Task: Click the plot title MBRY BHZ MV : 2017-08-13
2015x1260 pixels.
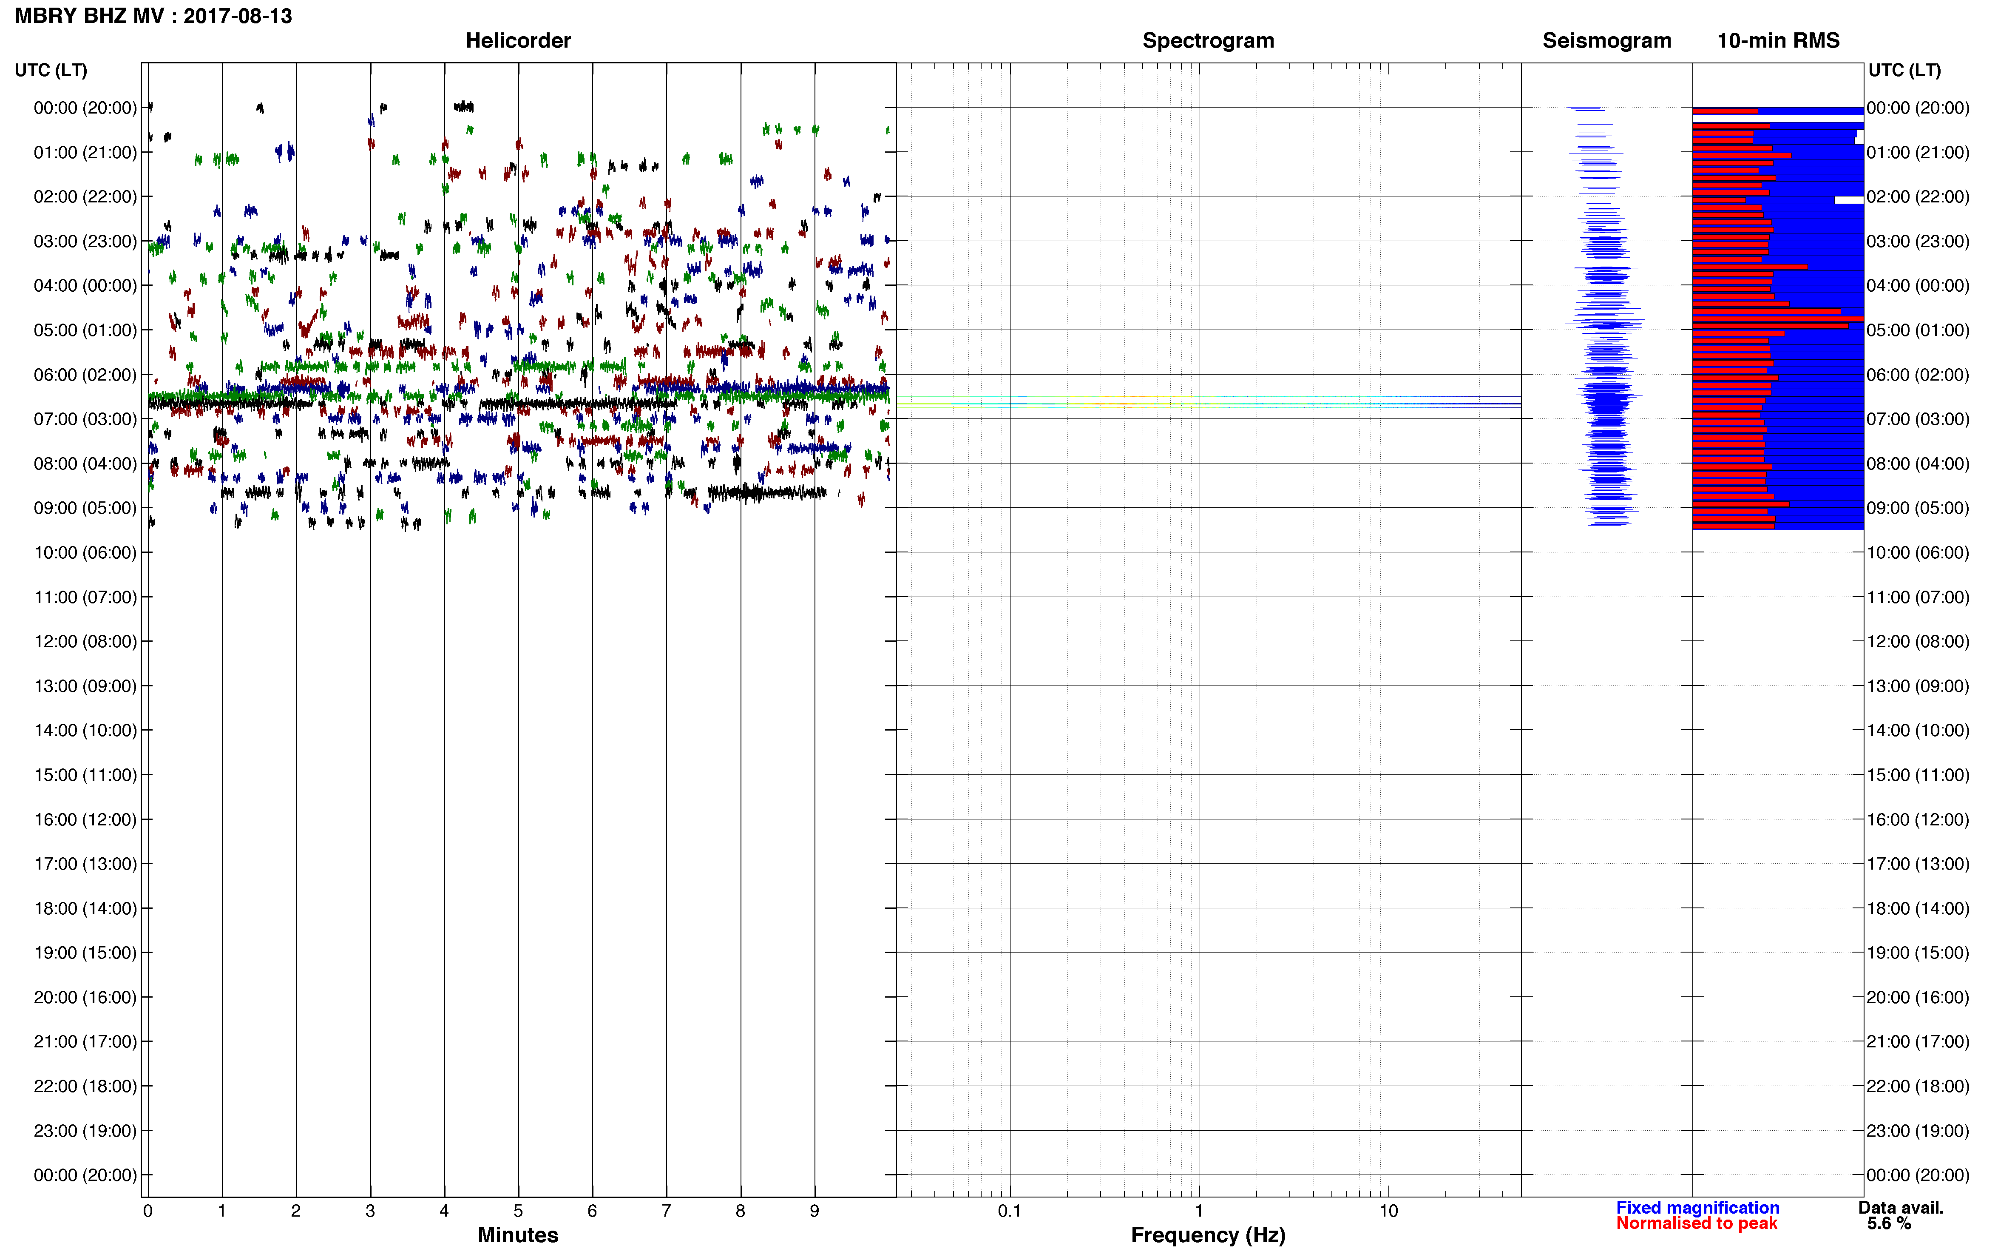Action: coord(153,16)
